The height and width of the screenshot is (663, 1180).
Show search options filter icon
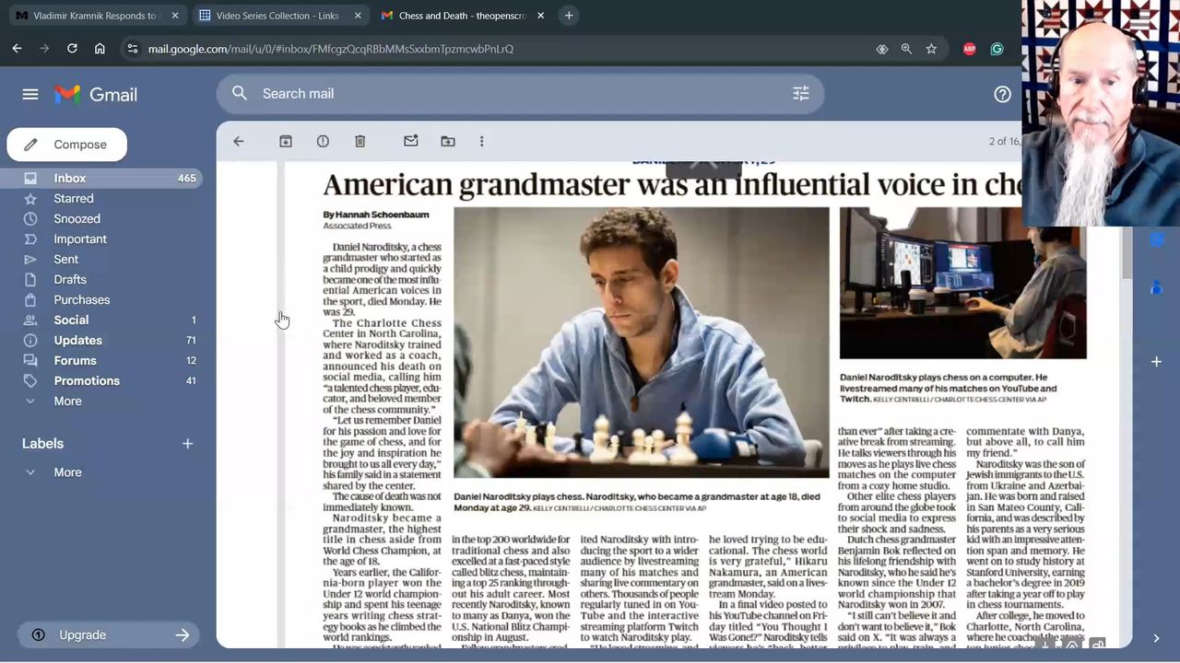pos(800,93)
